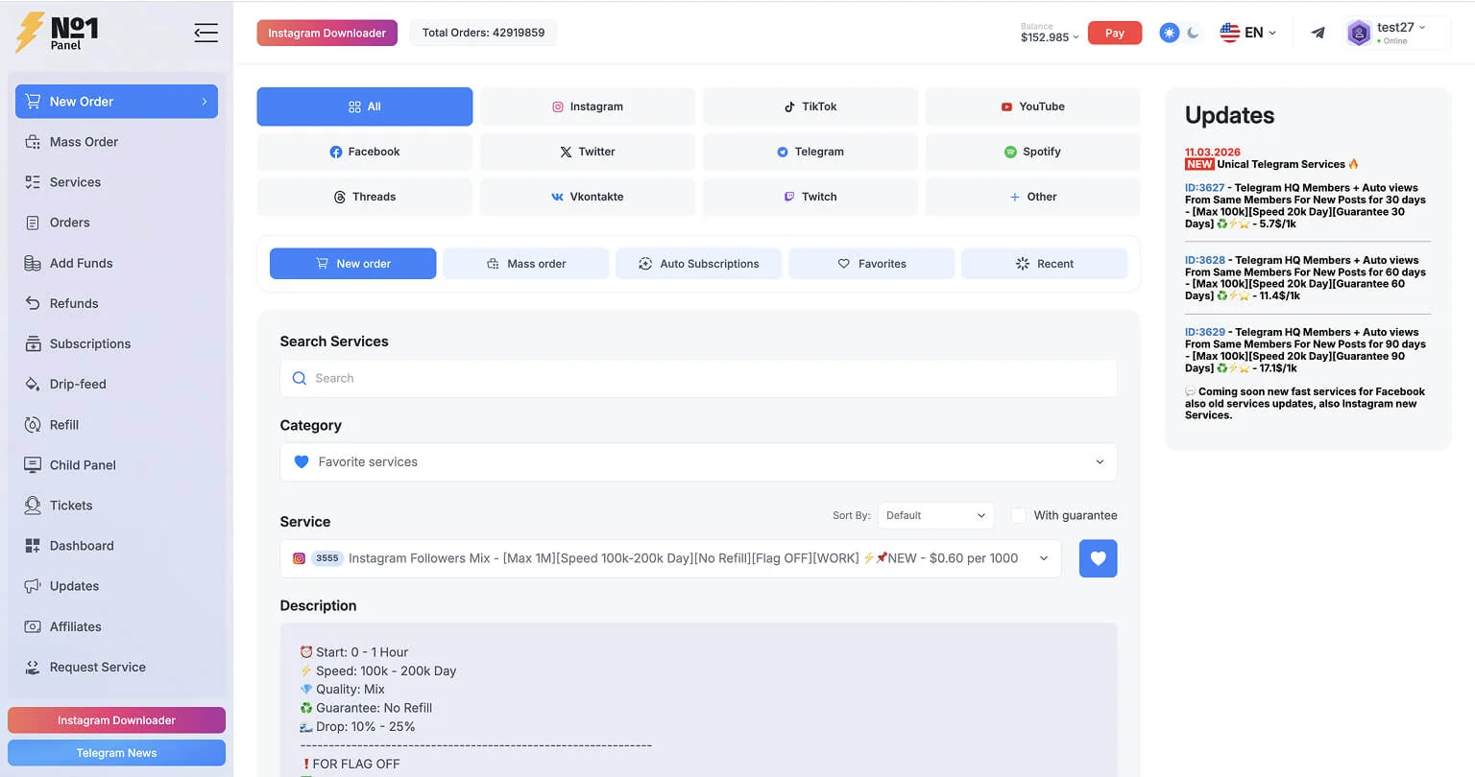Filter services by Spotify

click(1033, 152)
